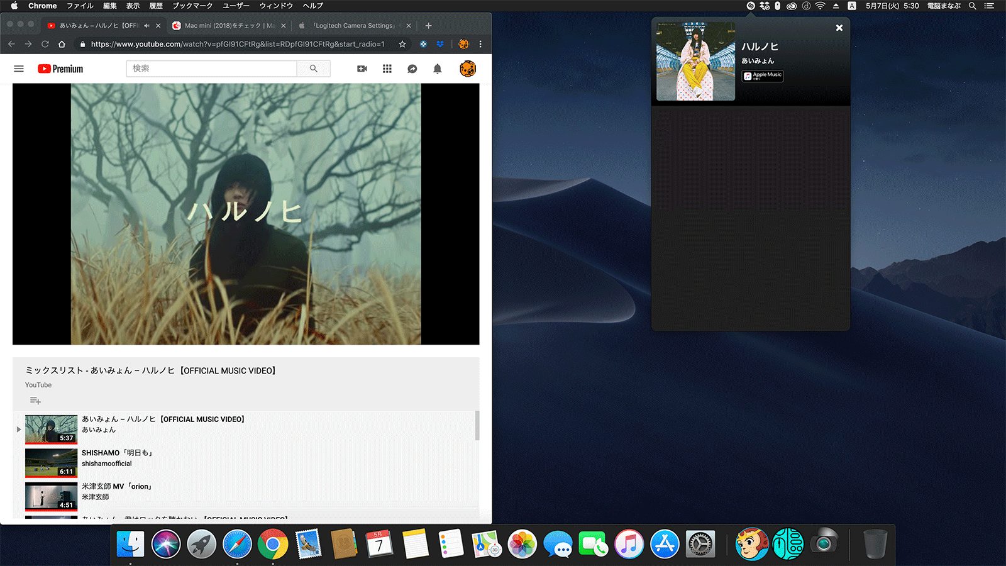Close the Shazam result popup
The image size is (1006, 566).
(x=839, y=28)
